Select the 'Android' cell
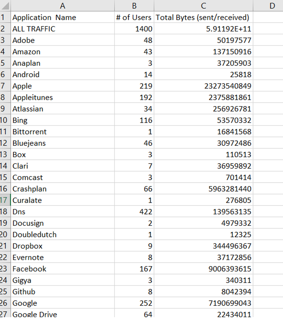The image size is (283, 318). (62, 74)
